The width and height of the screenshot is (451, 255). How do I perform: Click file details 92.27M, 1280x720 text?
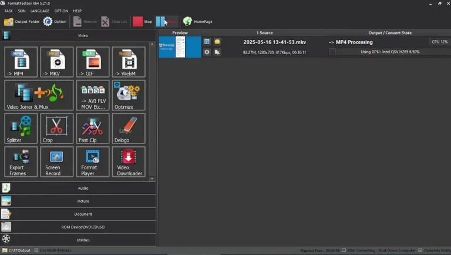coord(274,52)
